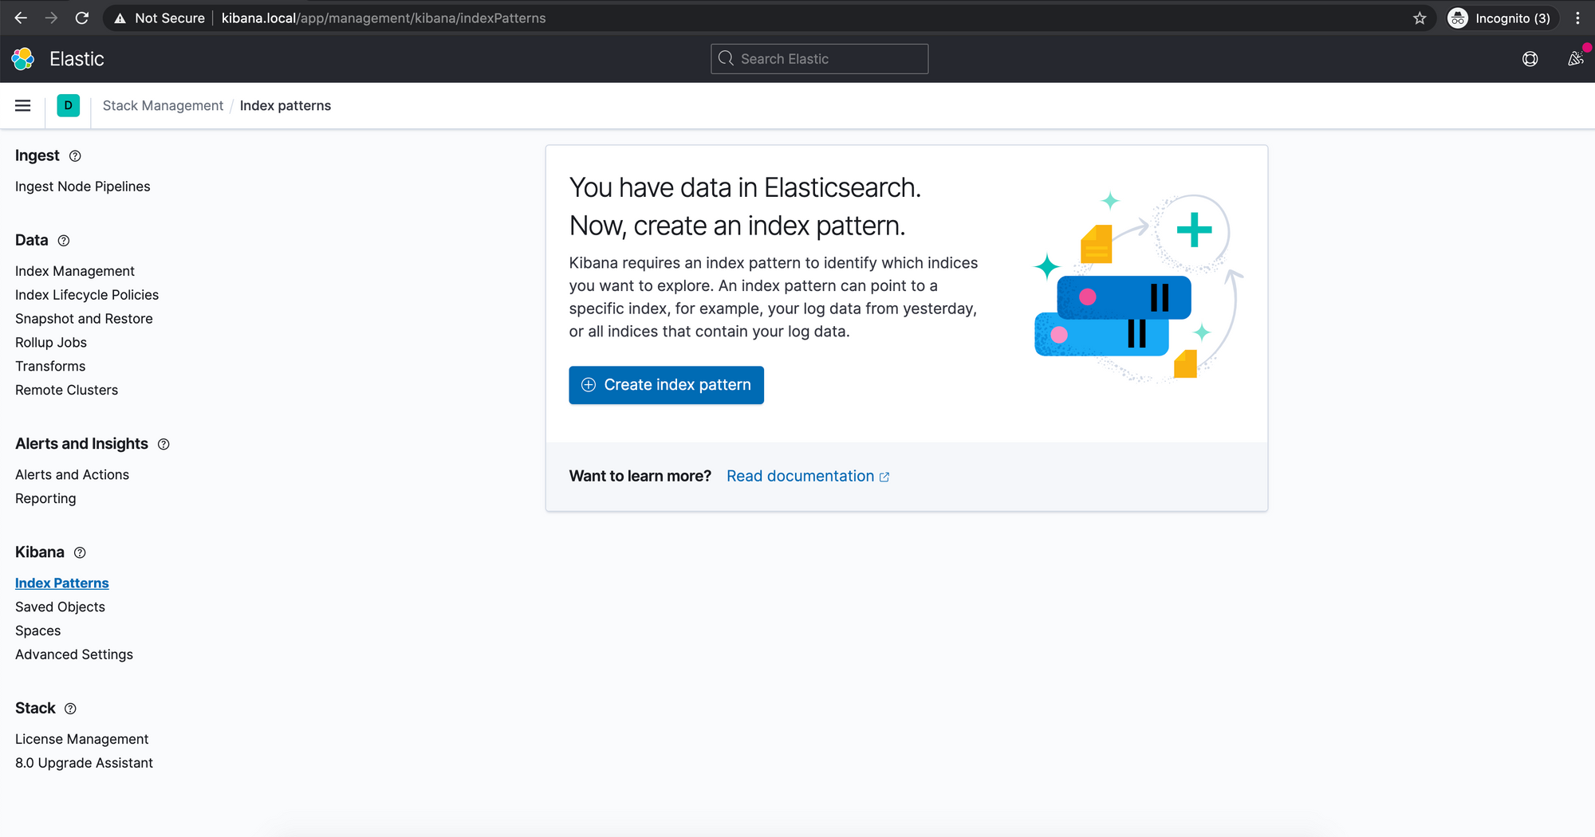Open Ingest Node Pipelines

pyautogui.click(x=82, y=187)
